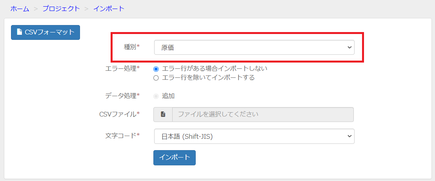Image resolution: width=435 pixels, height=181 pixels.
Task: Open the 種別 dropdown showing 原価
Action: tap(254, 48)
